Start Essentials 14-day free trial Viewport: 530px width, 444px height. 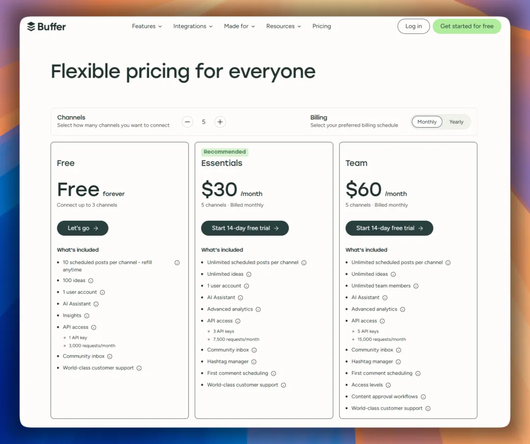click(x=245, y=229)
